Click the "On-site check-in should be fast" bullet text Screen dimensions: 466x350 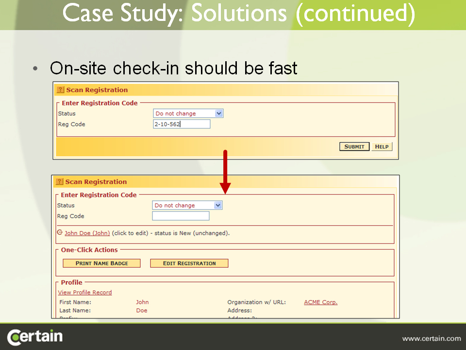click(x=174, y=68)
